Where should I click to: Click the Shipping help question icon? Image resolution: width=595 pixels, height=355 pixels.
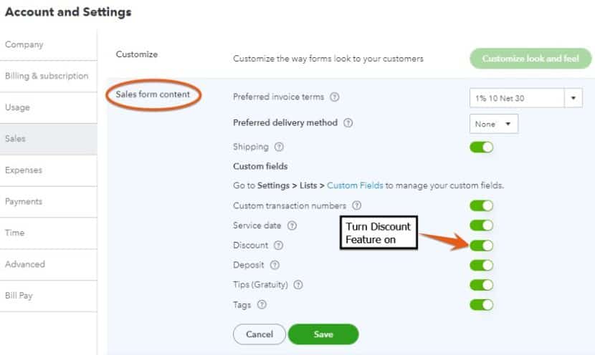pos(279,147)
